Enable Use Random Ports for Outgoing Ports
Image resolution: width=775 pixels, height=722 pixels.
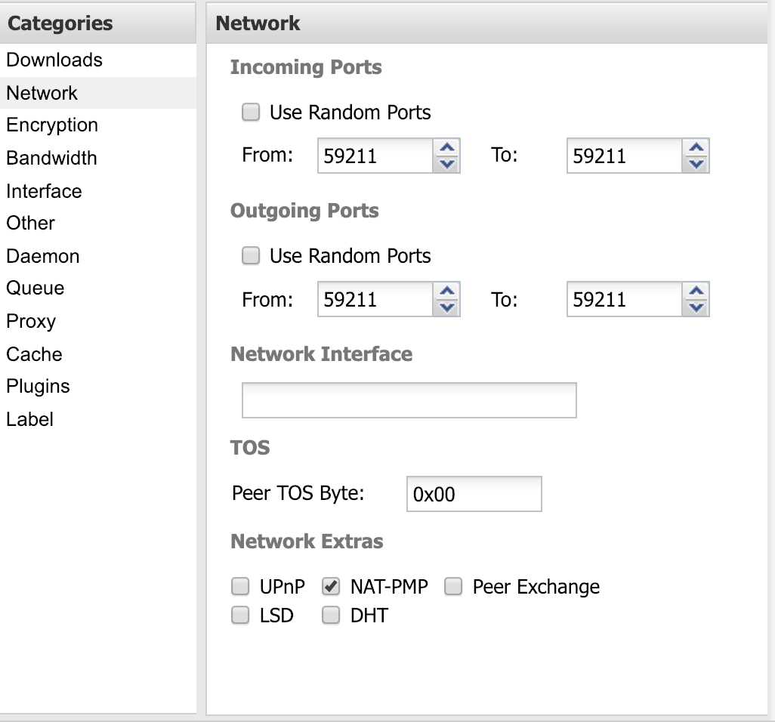pyautogui.click(x=250, y=256)
